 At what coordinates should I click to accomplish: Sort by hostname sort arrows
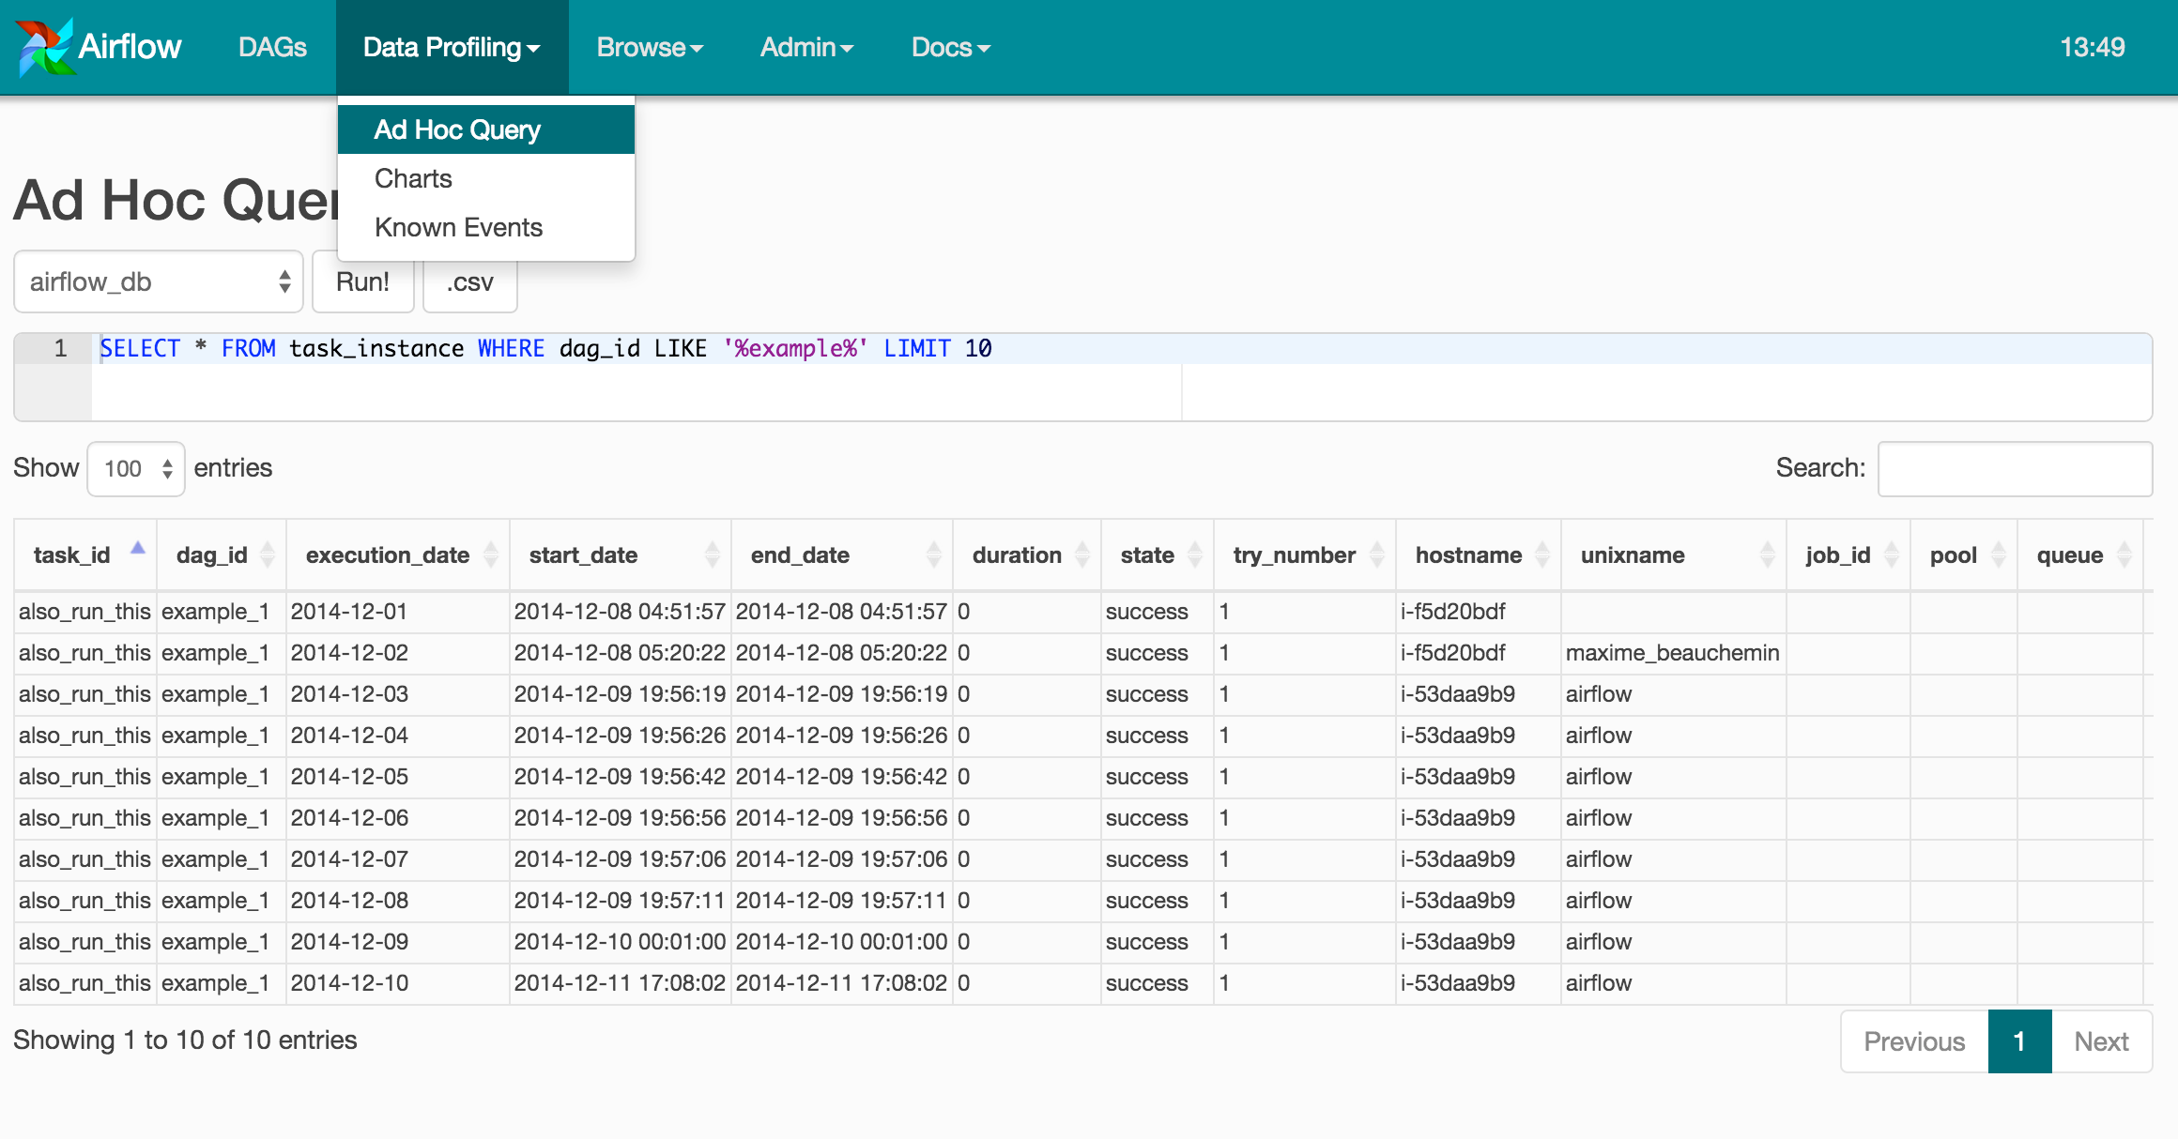[1541, 554]
